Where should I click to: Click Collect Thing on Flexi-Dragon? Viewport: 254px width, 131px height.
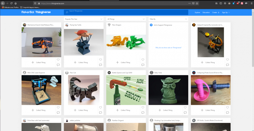tap(123, 62)
